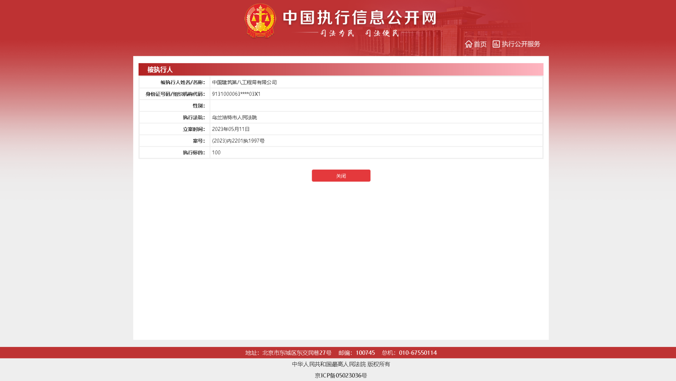The width and height of the screenshot is (676, 381).
Task: Click the 中国执行信息公开网 site title
Action: tap(360, 18)
